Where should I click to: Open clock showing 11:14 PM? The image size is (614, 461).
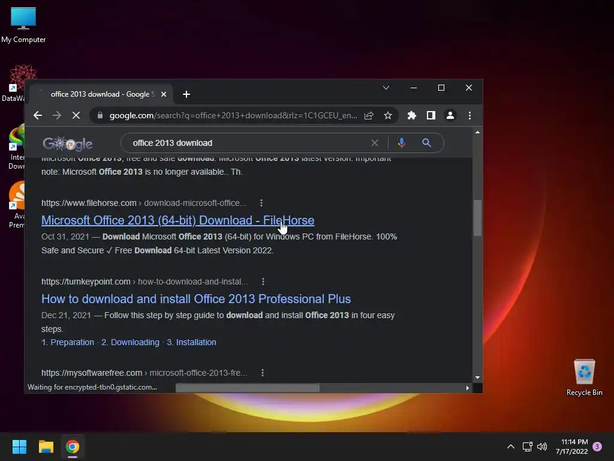click(571, 447)
